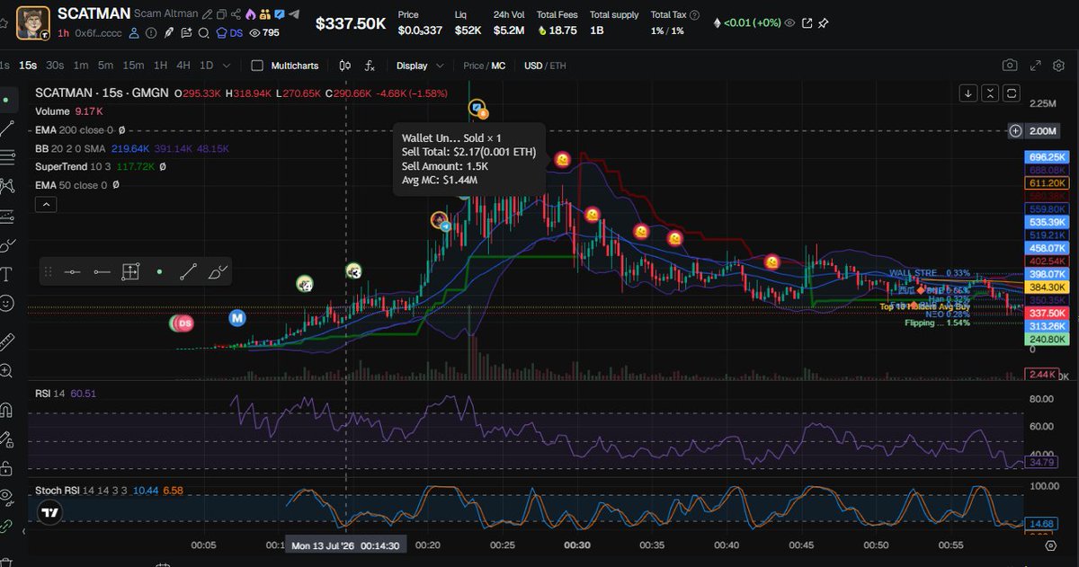
Task: Copy the SCATMAN token address
Action: click(x=221, y=14)
